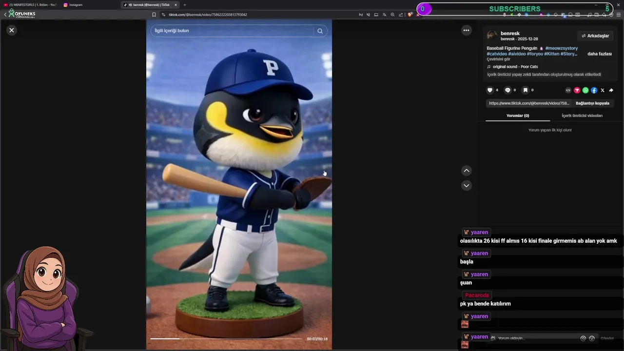Image resolution: width=624 pixels, height=351 pixels.
Task: Click the 'Arkadaşlar' button
Action: (x=595, y=36)
